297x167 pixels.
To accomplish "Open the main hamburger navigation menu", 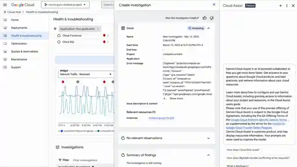I will click(5, 5).
